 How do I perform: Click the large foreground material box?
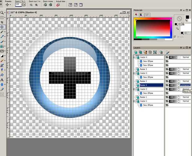point(179,19)
